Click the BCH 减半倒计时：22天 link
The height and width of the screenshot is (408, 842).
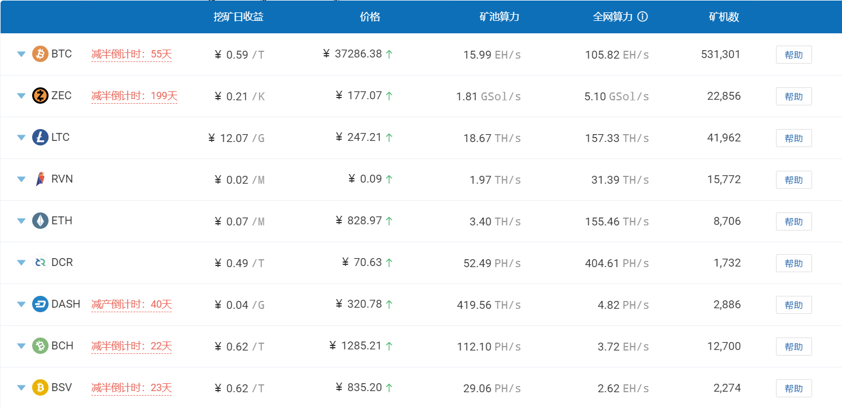click(x=131, y=347)
